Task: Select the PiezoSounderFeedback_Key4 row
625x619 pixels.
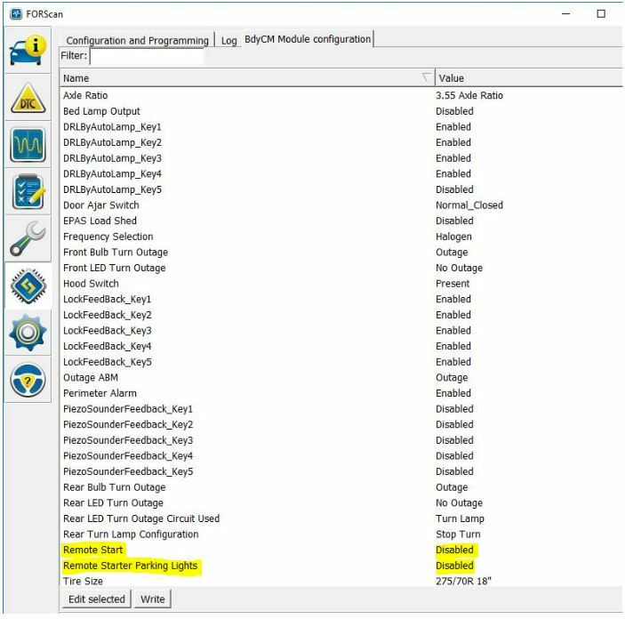Action: tap(341, 456)
